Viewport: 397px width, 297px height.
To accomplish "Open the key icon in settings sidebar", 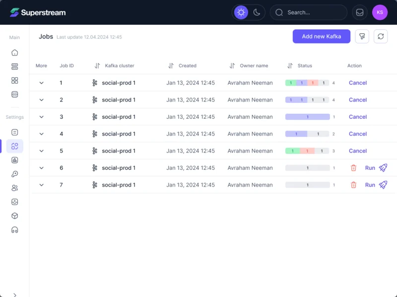I will click(x=15, y=174).
